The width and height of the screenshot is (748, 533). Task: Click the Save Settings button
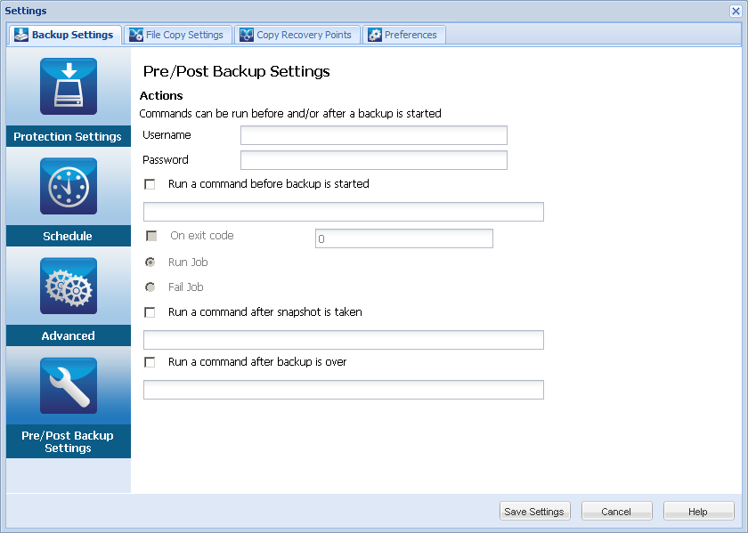click(534, 511)
